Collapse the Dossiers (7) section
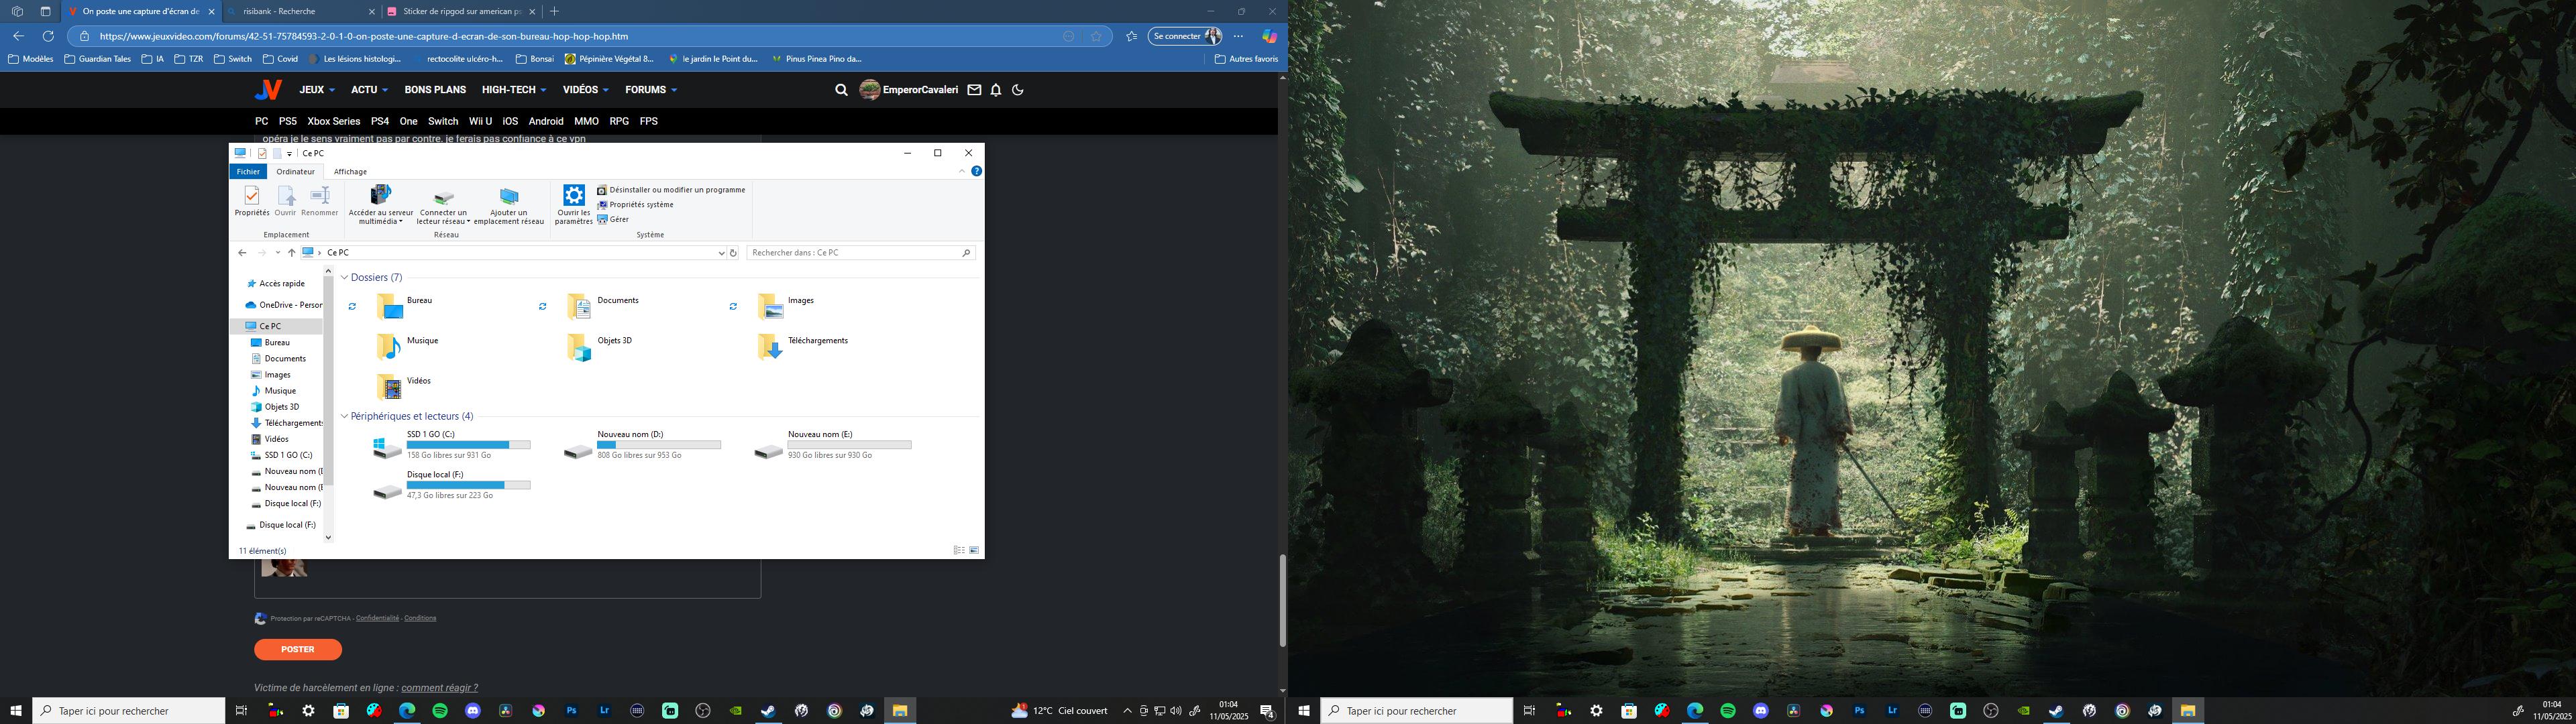 coord(344,278)
